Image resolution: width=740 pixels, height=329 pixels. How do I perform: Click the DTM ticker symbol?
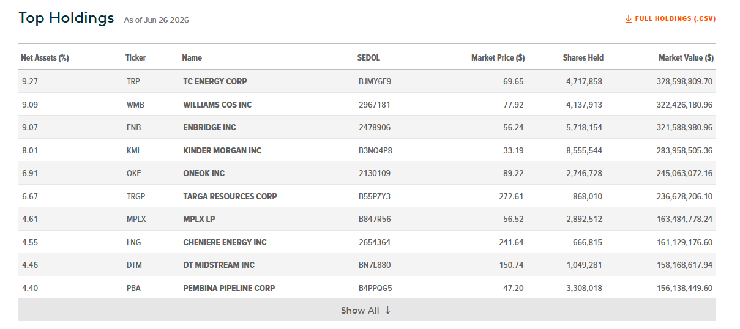point(134,265)
